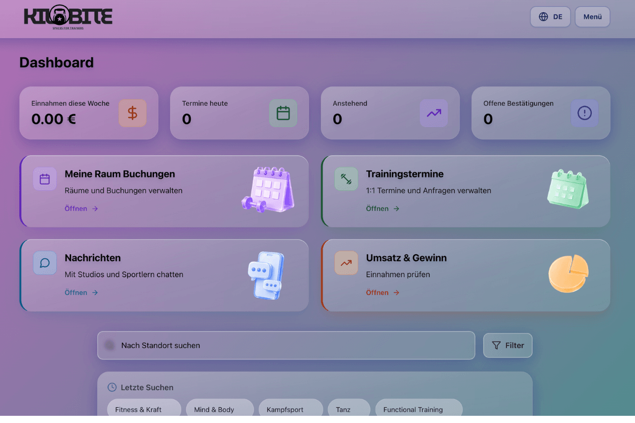Click the exclamation icon for Offene Bestätigungen

point(585,113)
